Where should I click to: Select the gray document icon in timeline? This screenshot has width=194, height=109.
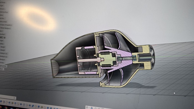tap(24, 105)
